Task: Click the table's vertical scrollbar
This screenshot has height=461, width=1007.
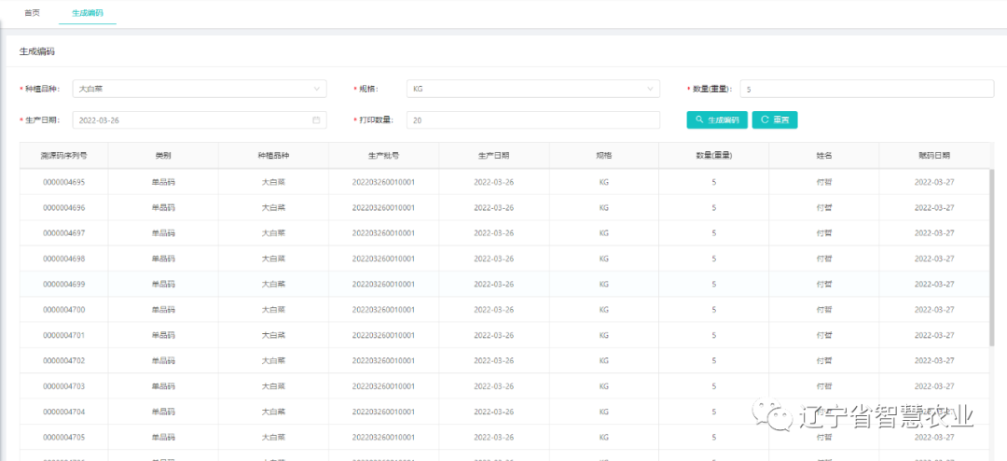Action: pos(992,258)
